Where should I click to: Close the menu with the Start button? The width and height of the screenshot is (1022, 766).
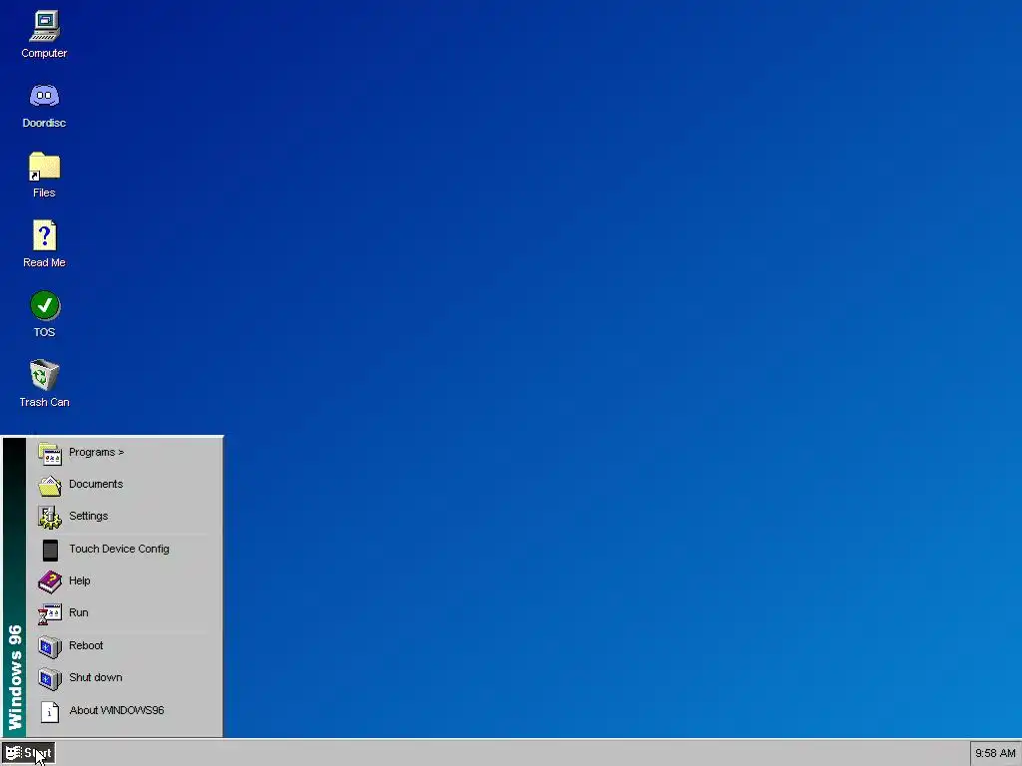tap(28, 754)
